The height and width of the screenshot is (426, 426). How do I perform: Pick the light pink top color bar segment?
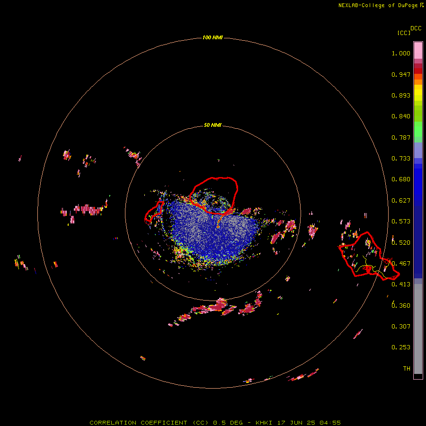coord(418,51)
